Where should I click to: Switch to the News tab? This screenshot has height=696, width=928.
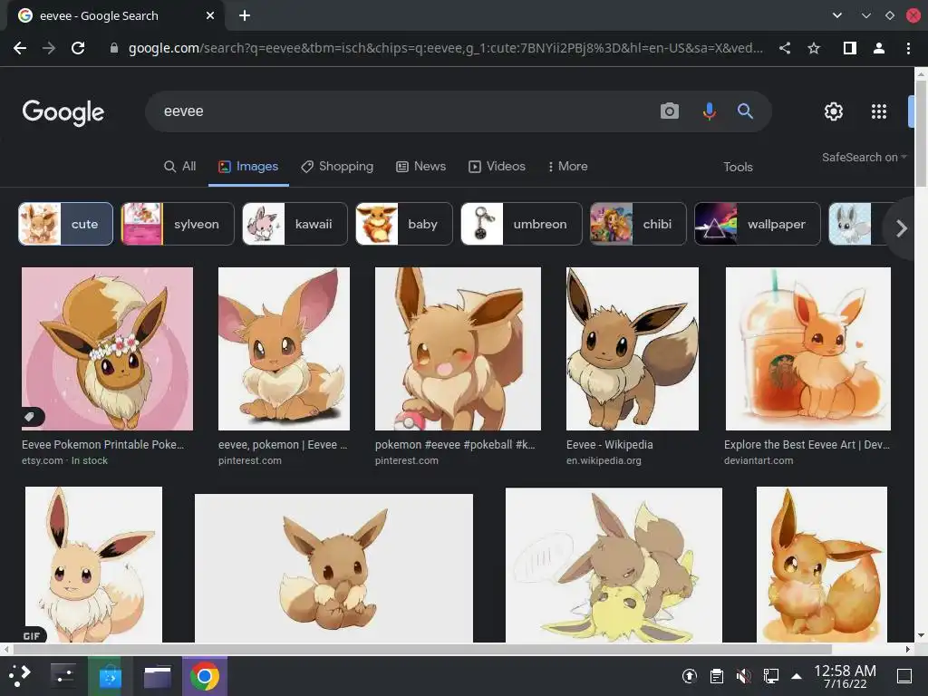pyautogui.click(x=420, y=167)
